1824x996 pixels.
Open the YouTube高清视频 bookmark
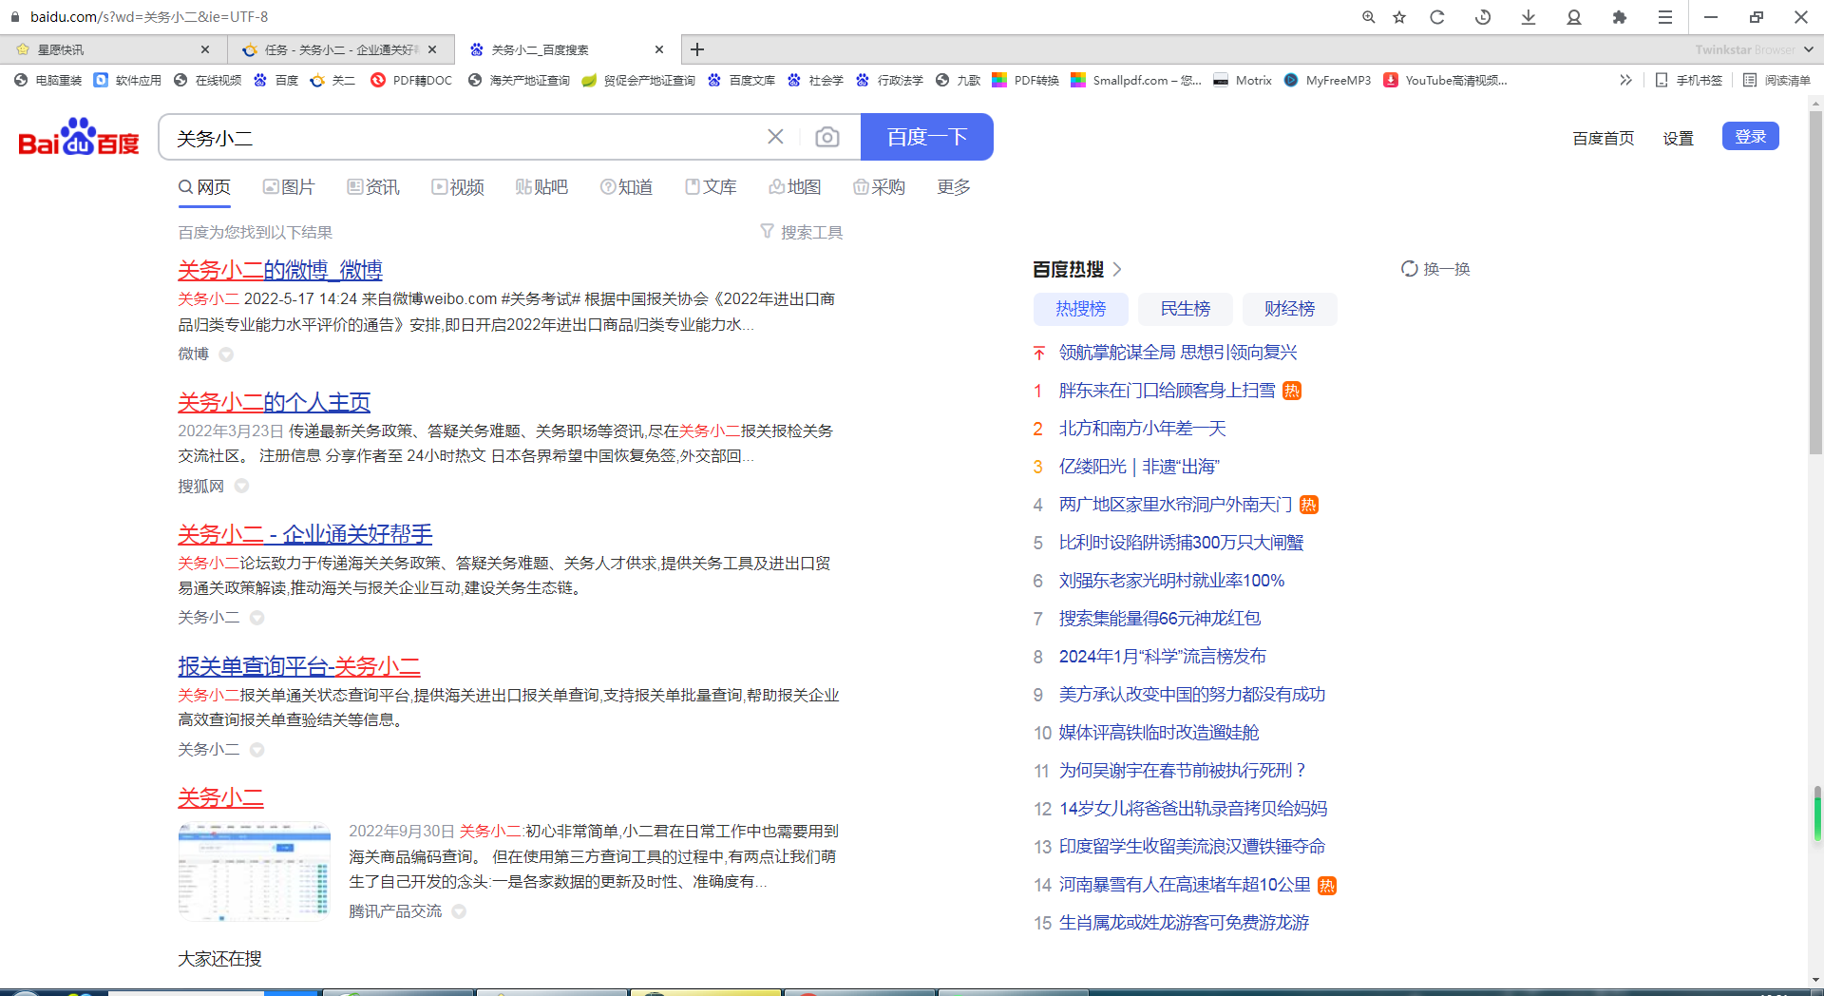(x=1446, y=80)
